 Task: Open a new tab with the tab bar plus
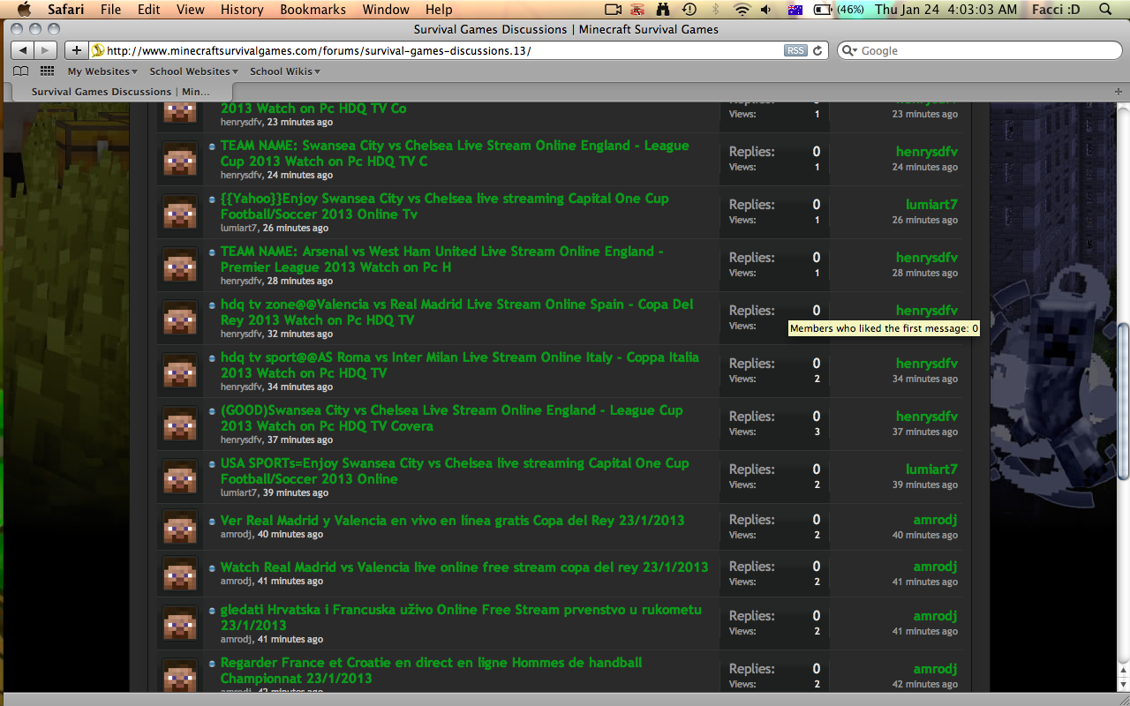(1119, 91)
